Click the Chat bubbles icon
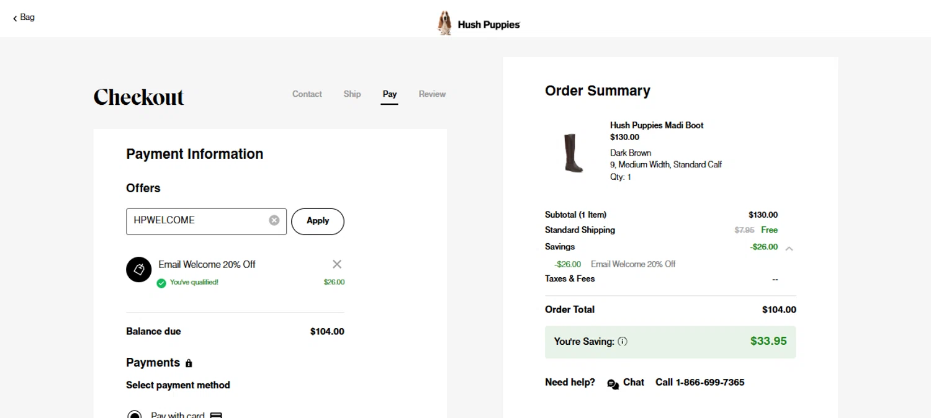 pos(613,384)
